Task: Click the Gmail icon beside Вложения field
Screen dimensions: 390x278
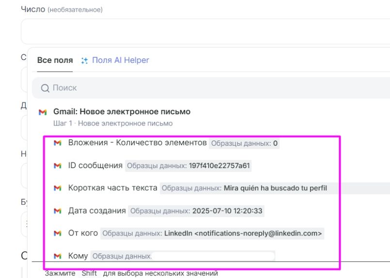Action: coord(58,143)
